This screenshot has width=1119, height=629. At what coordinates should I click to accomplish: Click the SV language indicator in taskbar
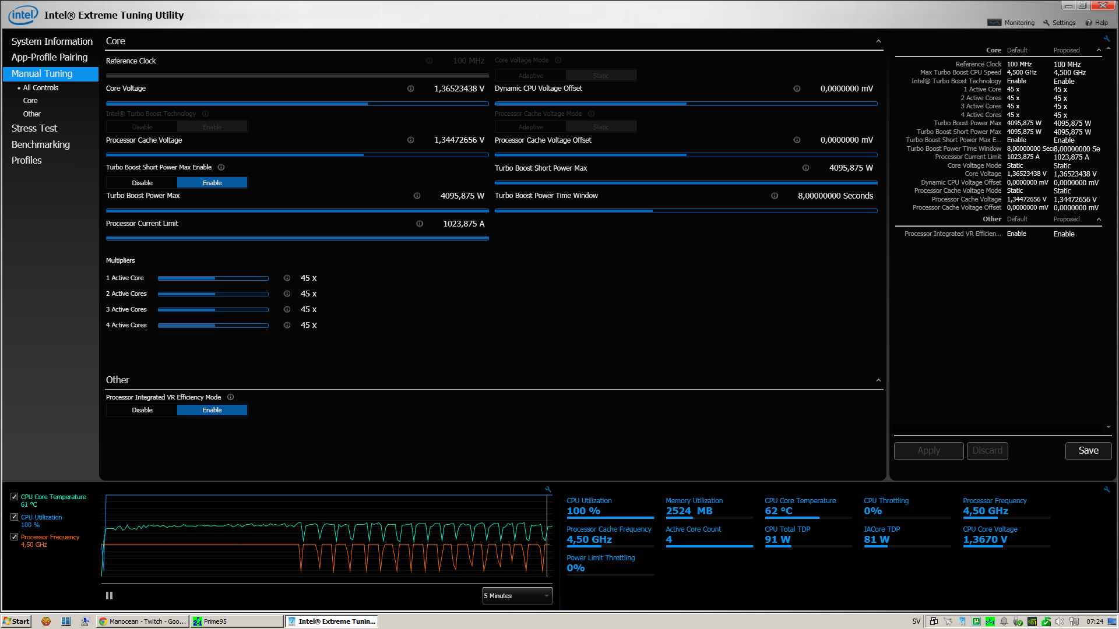(916, 621)
